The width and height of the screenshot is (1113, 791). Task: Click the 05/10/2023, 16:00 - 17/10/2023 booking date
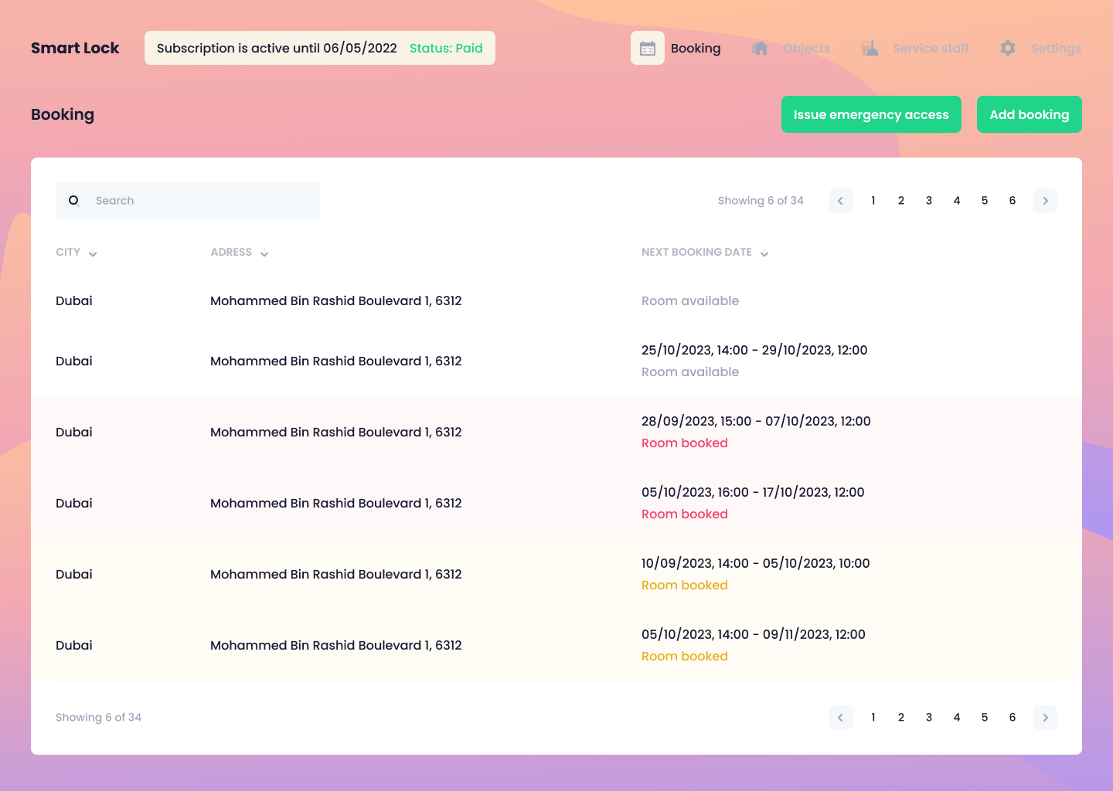[x=753, y=493]
